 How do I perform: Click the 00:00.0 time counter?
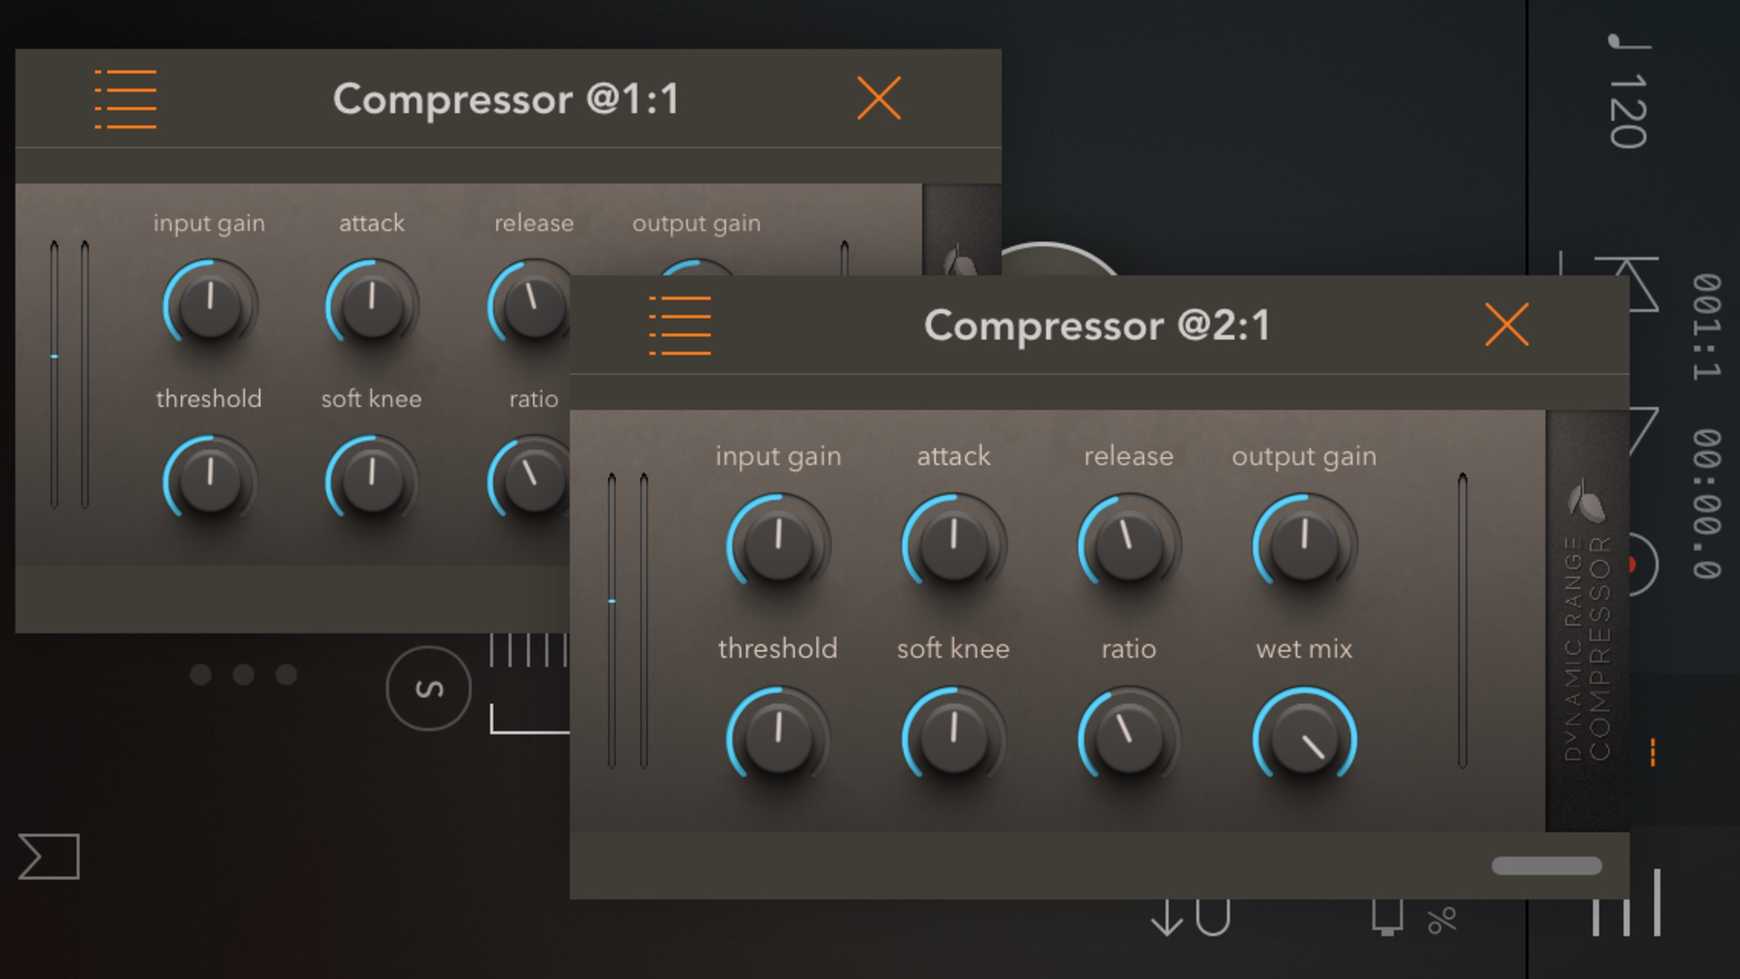click(1707, 503)
